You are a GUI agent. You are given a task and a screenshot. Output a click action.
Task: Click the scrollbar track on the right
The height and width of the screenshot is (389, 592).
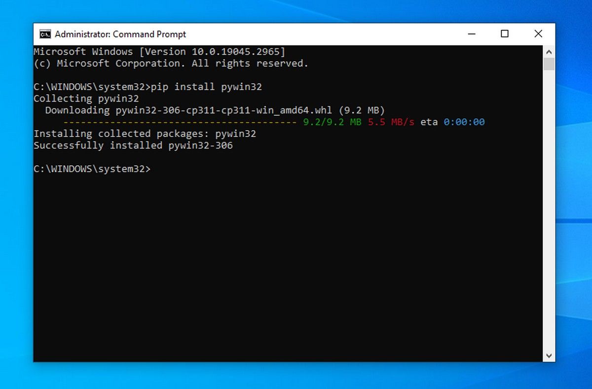coord(548,207)
